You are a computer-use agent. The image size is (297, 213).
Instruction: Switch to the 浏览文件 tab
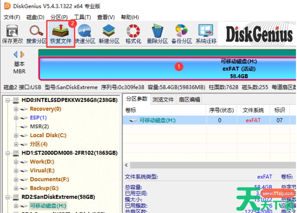[x=163, y=100]
